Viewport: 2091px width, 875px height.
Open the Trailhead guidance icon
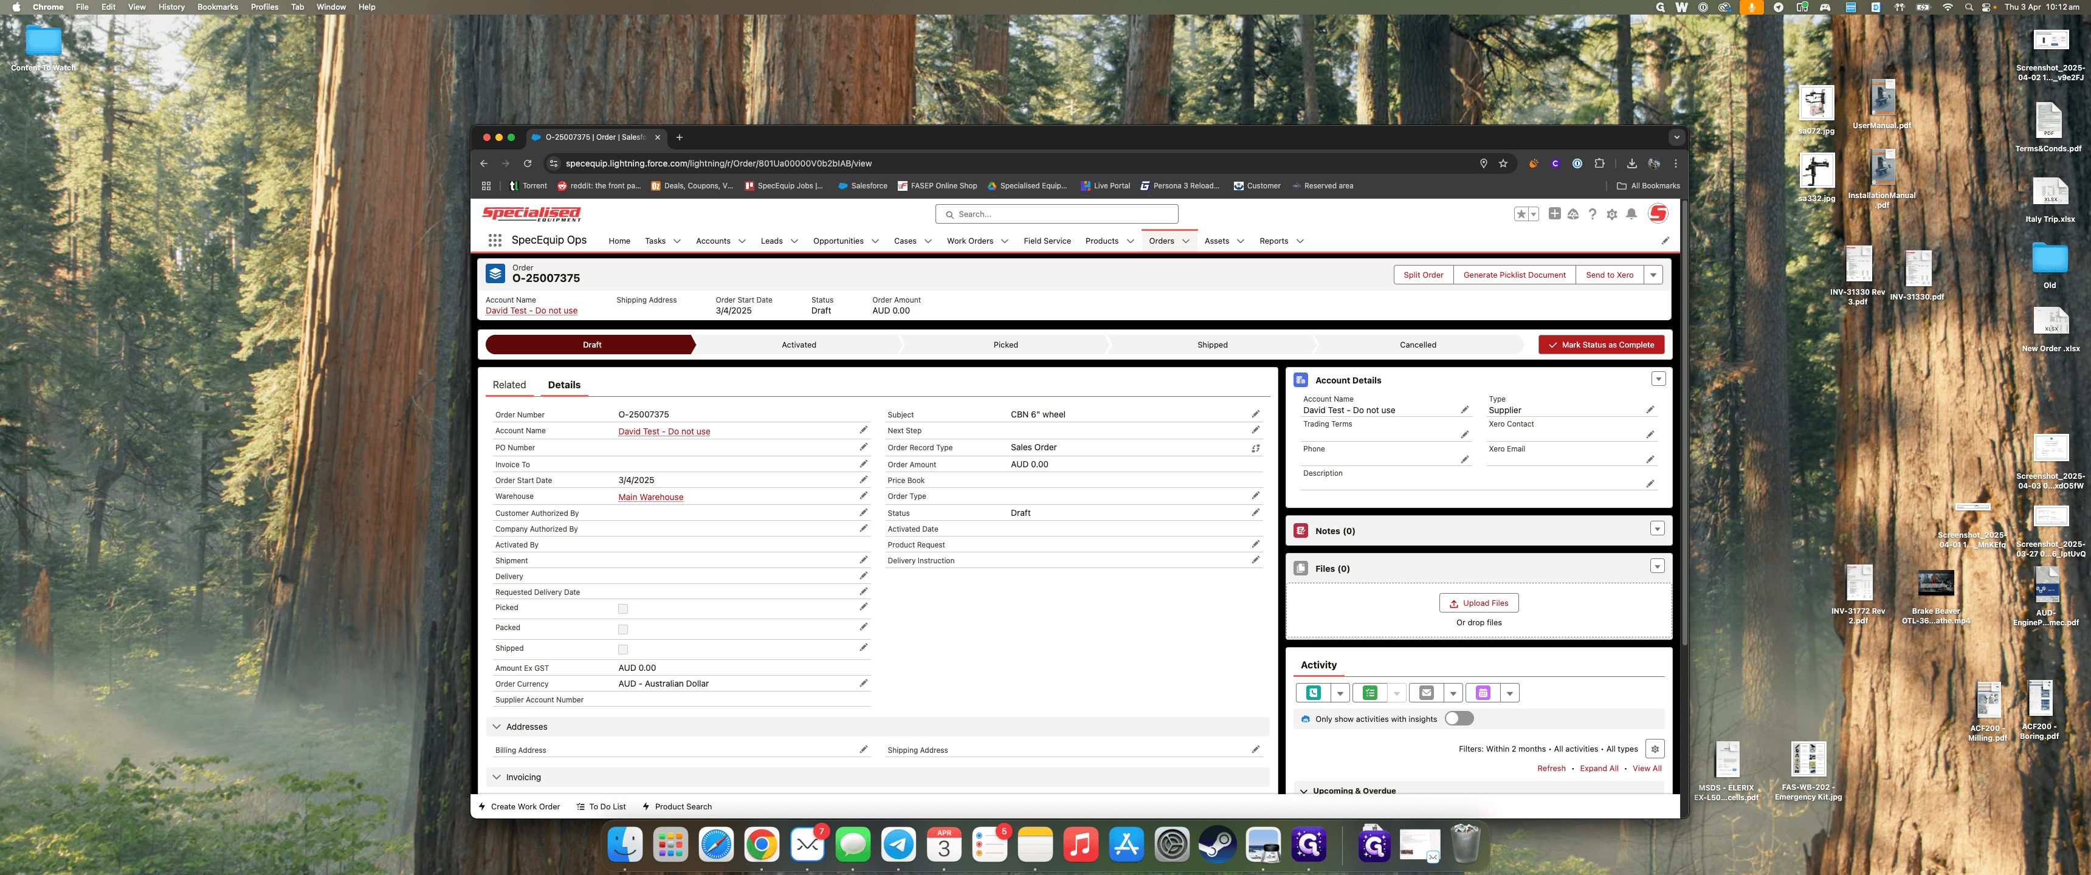pos(1573,214)
